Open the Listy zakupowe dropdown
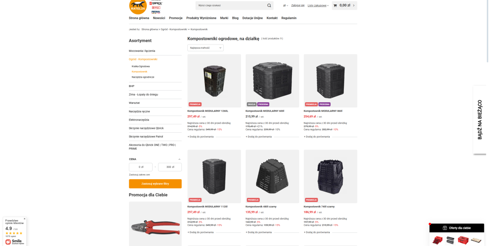 pyautogui.click(x=318, y=5)
